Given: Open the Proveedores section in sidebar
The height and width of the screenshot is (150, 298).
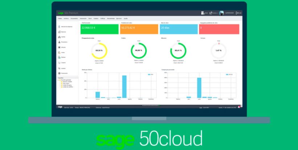Looking at the screenshot, I should pos(63,42).
